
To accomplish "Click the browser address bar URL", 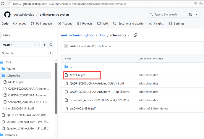I will [69, 4].
